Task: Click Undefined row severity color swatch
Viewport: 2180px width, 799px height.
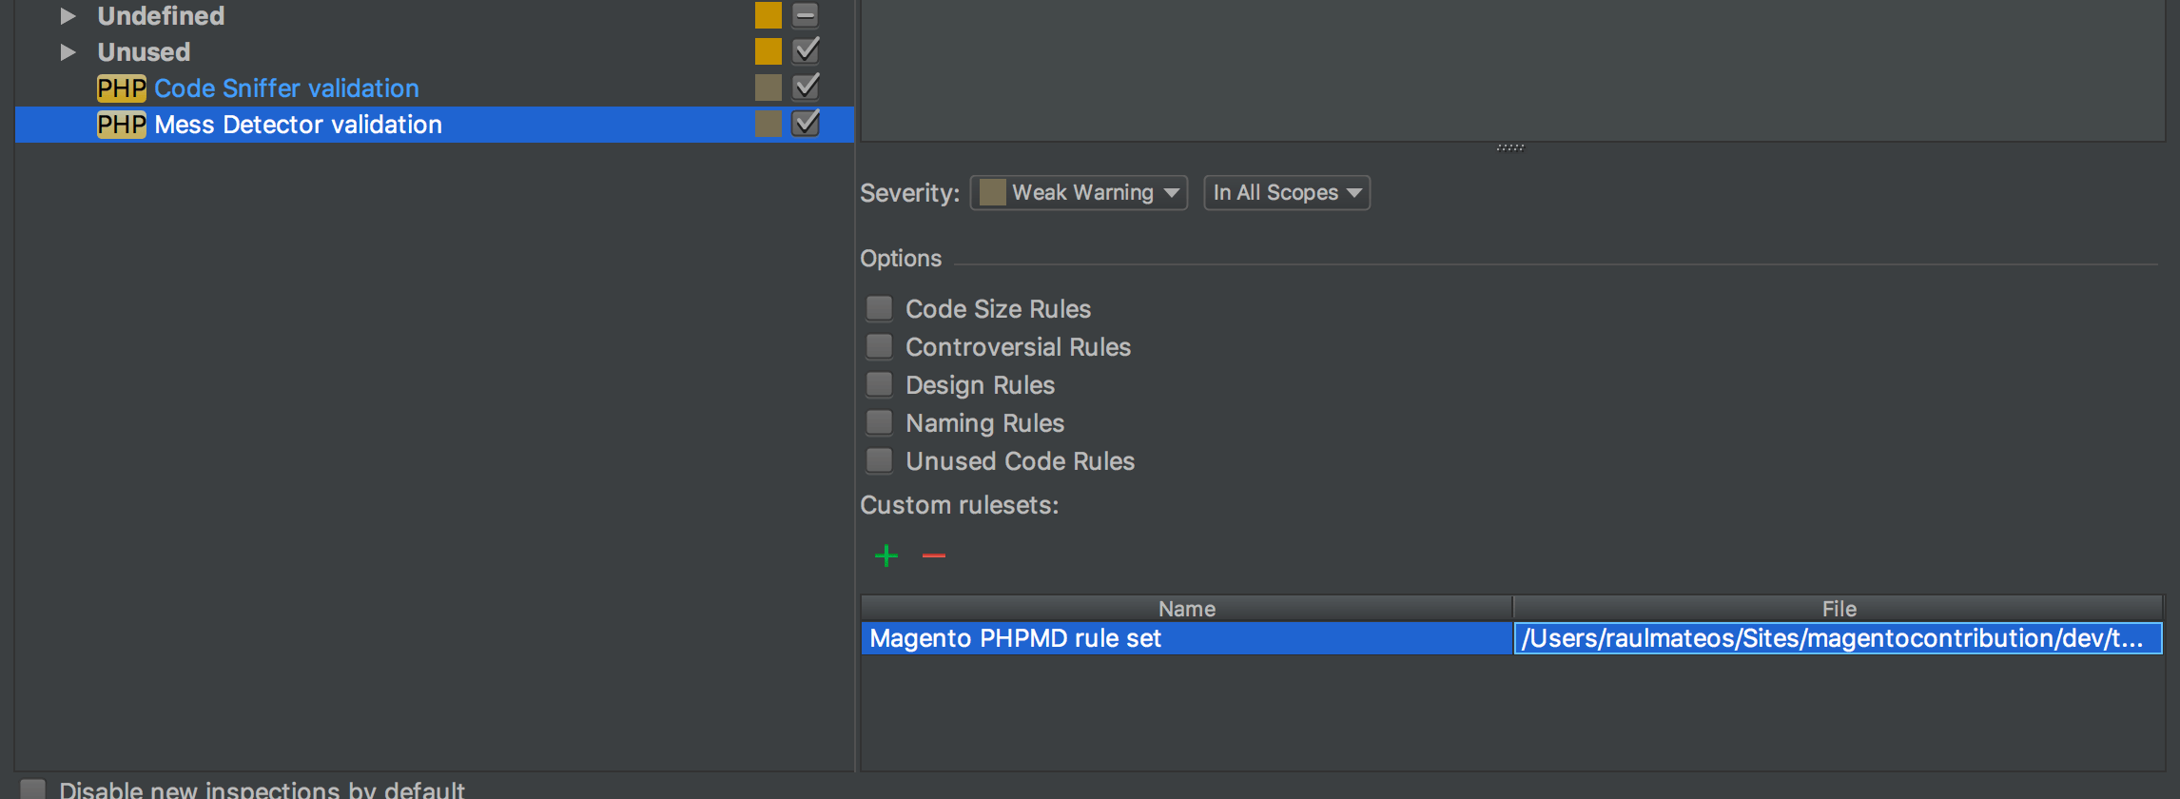Action: [x=768, y=15]
